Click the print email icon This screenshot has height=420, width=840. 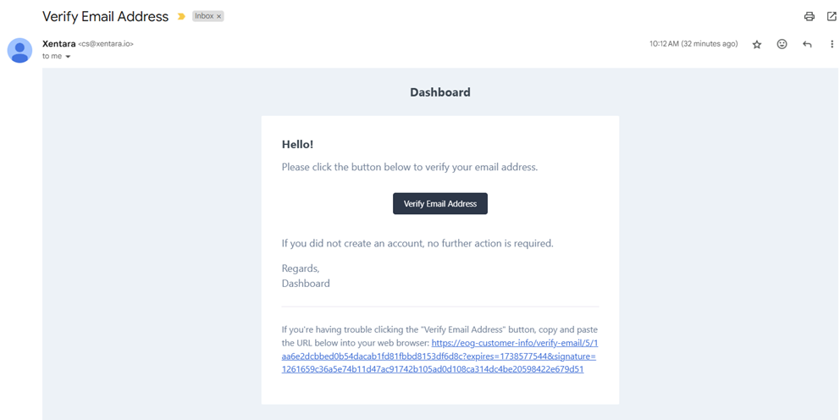pos(809,16)
